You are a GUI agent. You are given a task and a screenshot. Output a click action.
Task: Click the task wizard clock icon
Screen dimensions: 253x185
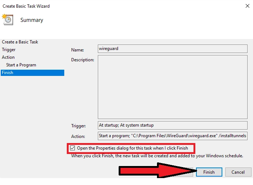coord(7,19)
